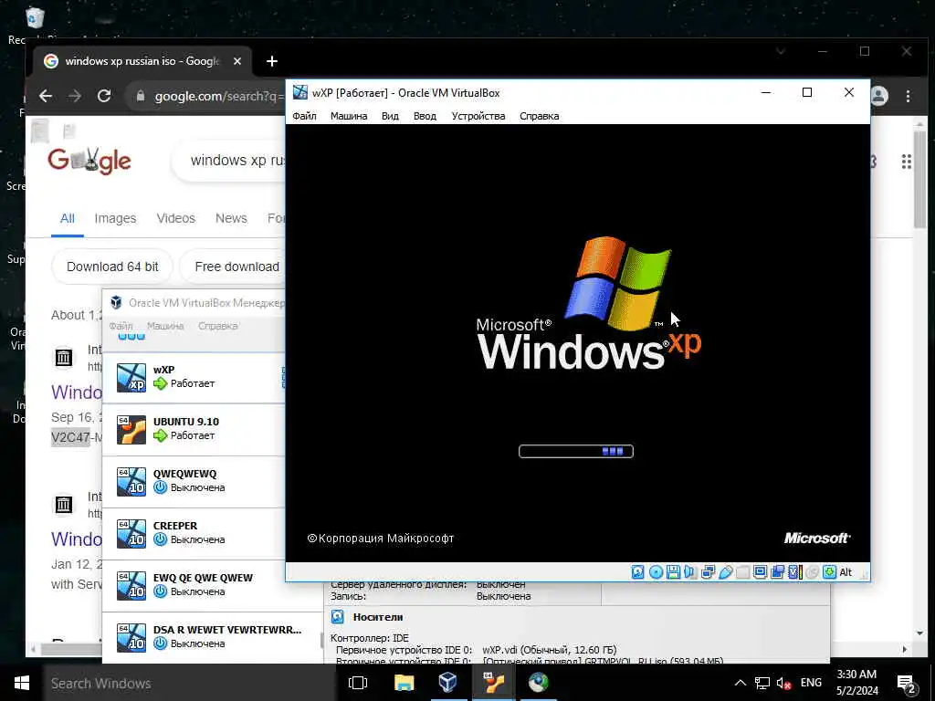Viewport: 935px width, 701px height.
Task: Open Машина menu in VirtualBox Manager window
Action: pyautogui.click(x=165, y=326)
